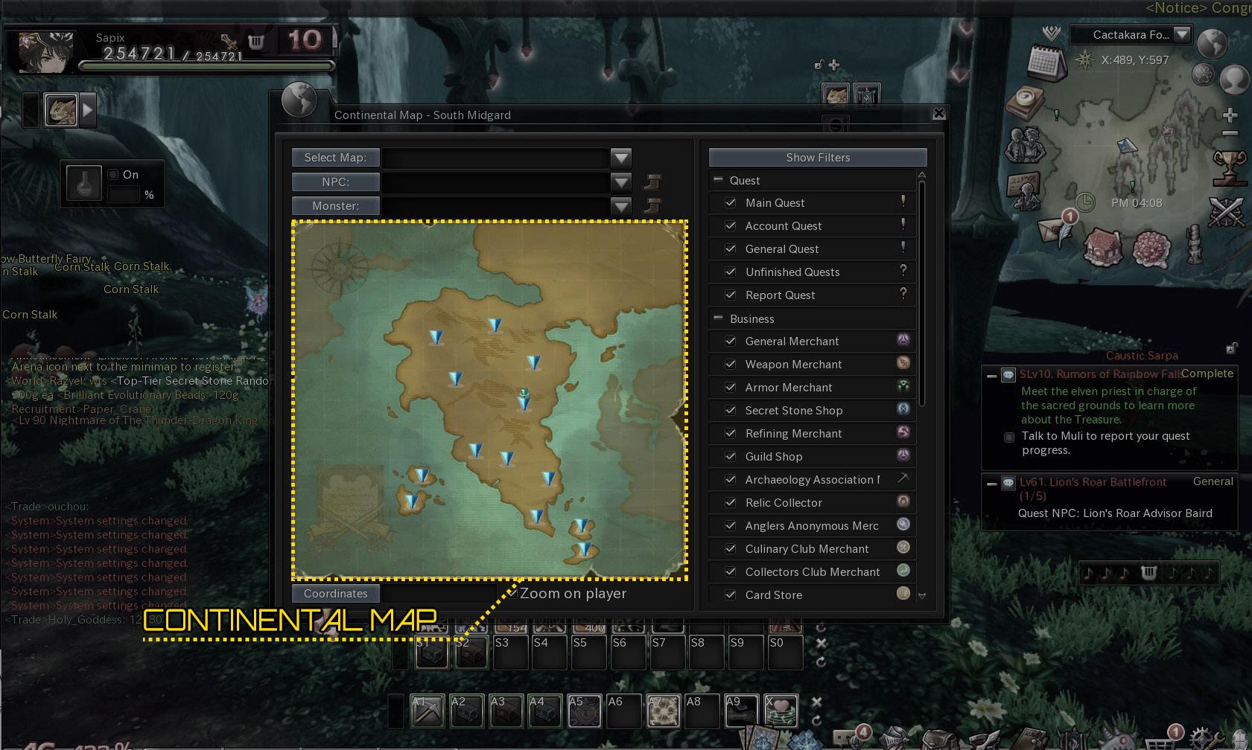Click the continental map globe icon
Image resolution: width=1252 pixels, height=750 pixels.
[x=299, y=100]
